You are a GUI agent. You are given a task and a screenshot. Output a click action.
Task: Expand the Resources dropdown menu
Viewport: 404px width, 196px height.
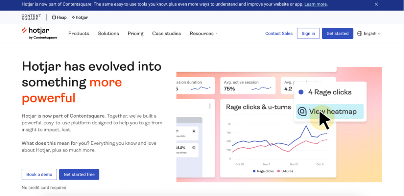tap(204, 34)
